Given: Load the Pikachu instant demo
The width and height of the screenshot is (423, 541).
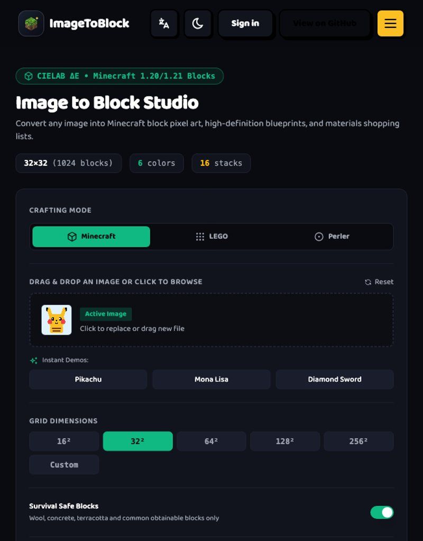Looking at the screenshot, I should pos(88,379).
